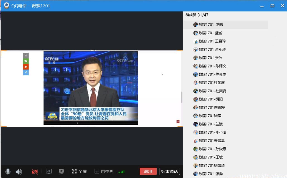Click the video progress bar
Image resolution: width=287 pixels, height=178 pixels.
click(x=91, y=123)
